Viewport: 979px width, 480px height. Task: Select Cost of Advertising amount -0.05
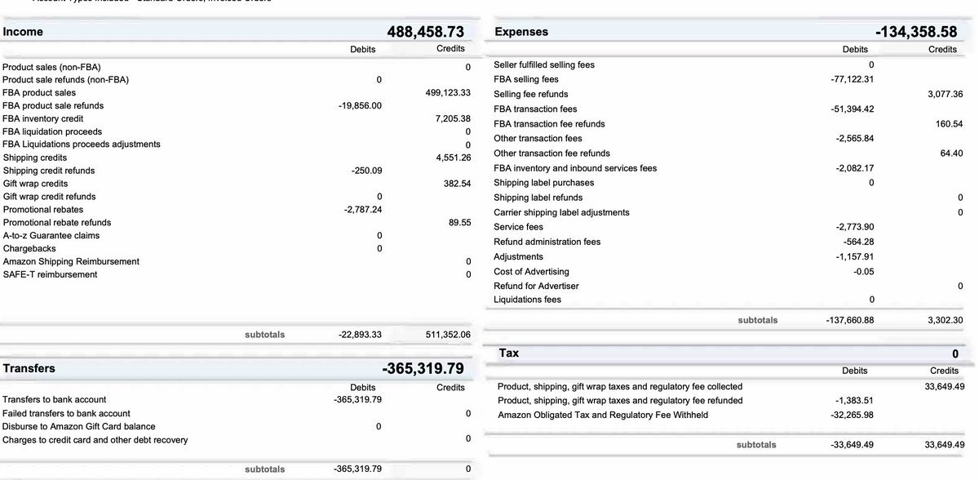click(x=863, y=271)
